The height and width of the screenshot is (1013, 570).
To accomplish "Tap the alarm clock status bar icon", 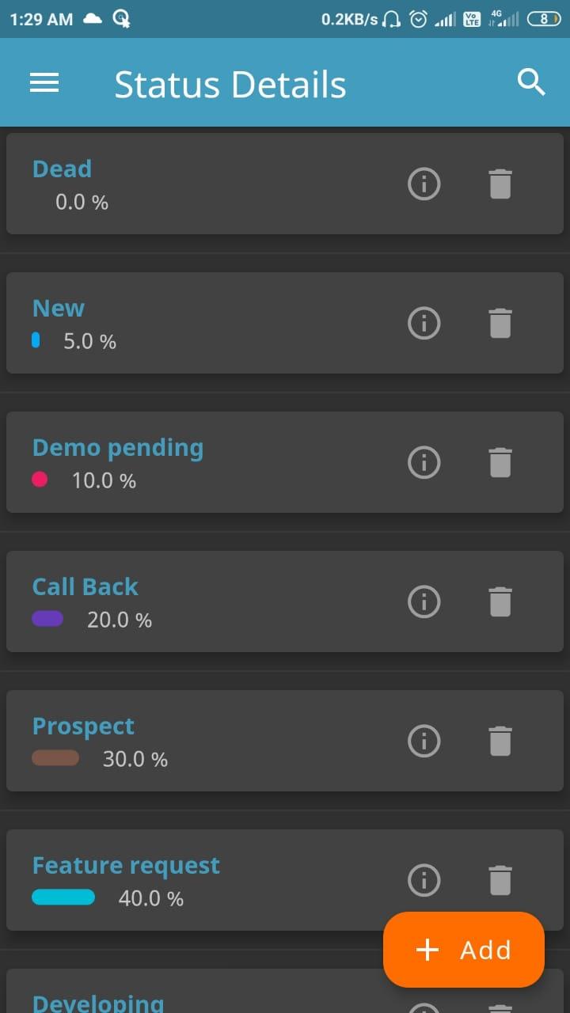I will [418, 20].
